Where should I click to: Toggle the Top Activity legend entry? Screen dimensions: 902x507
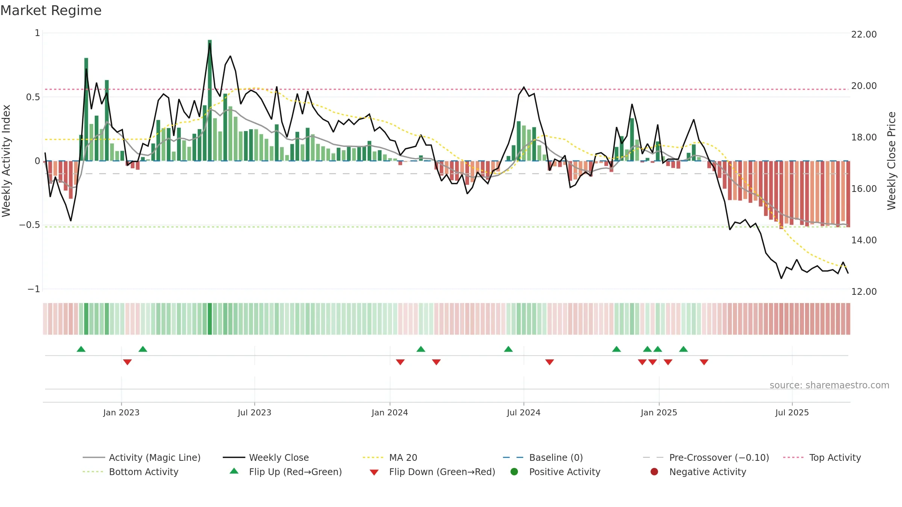822,457
